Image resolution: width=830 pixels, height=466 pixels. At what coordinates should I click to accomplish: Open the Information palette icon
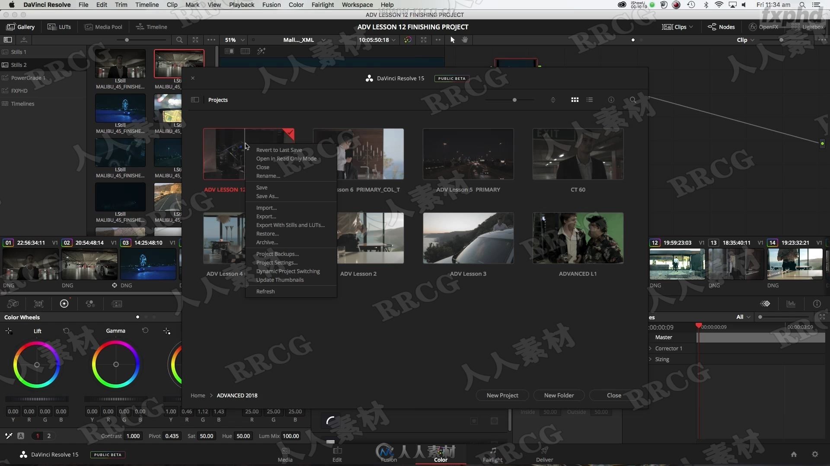coord(817,304)
